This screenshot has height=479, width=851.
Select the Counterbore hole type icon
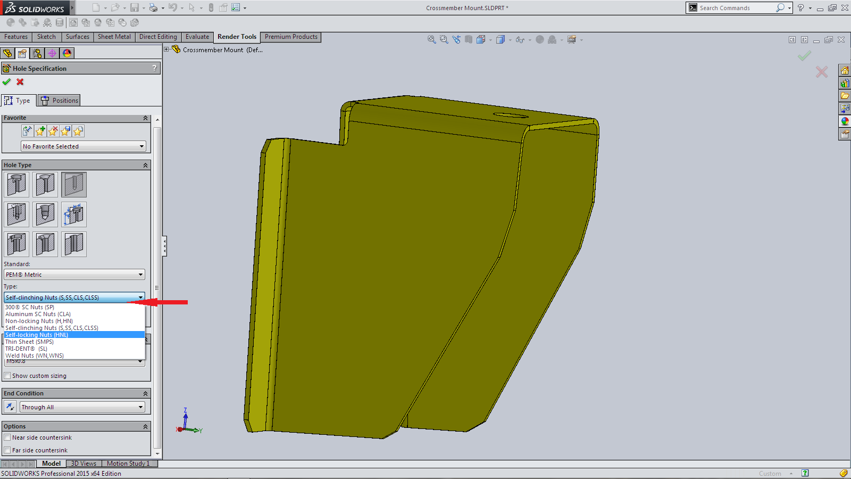point(16,185)
